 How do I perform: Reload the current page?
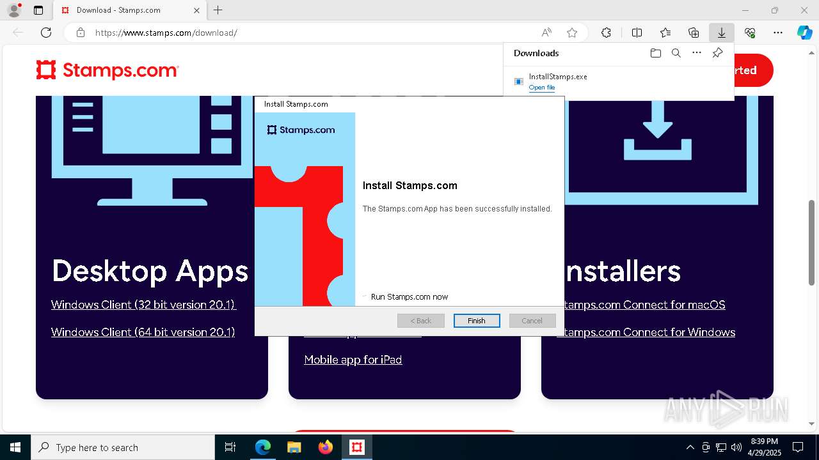[x=46, y=33]
